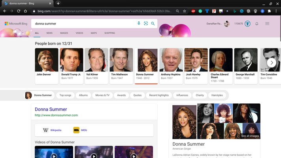
Task: Open the Grammarly extension icon
Action: [200, 11]
